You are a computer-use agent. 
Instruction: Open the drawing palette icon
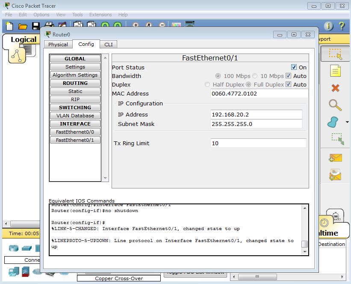176,24
